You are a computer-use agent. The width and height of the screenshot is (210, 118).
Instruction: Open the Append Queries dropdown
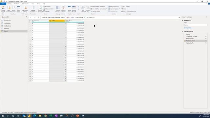coord(114,9)
